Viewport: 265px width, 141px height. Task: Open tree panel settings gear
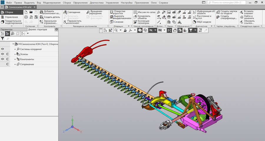(57, 29)
